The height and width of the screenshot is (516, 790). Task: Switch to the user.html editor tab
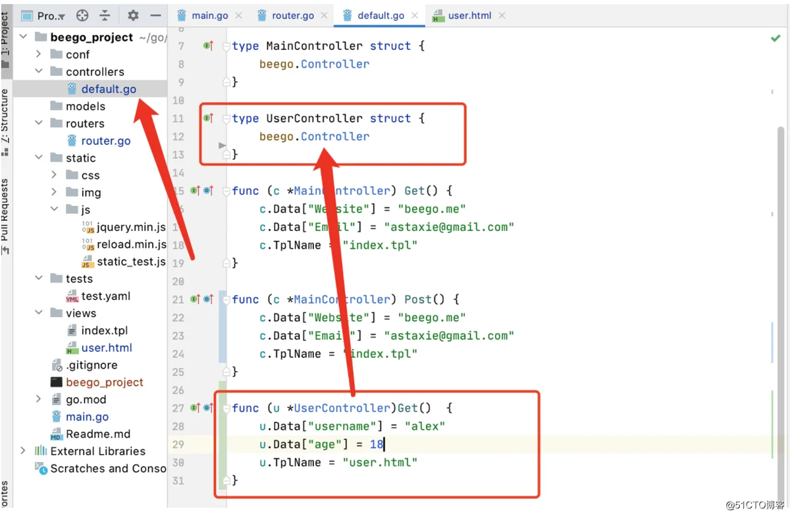[x=469, y=15]
